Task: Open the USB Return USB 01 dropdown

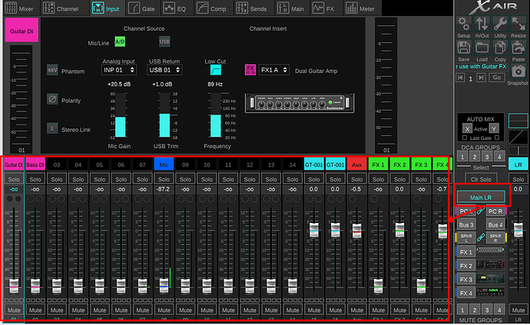Action: coord(165,70)
